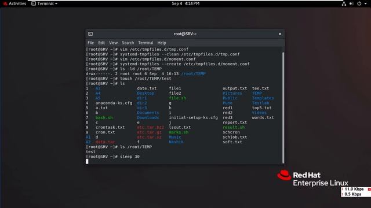Click the root@SRV:~ window title

[185, 34]
